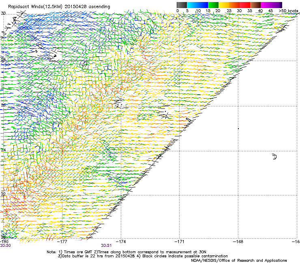Click the '40' legend scale label
300x263 pixels.
coord(260,11)
